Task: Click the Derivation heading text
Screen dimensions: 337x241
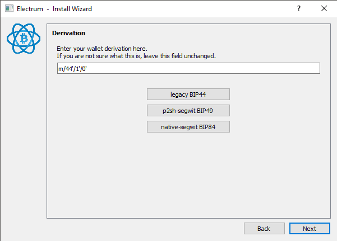Action: coord(68,33)
